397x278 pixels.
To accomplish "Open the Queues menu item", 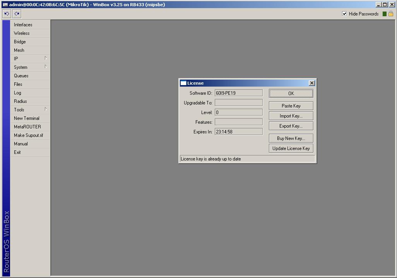I will (x=30, y=76).
